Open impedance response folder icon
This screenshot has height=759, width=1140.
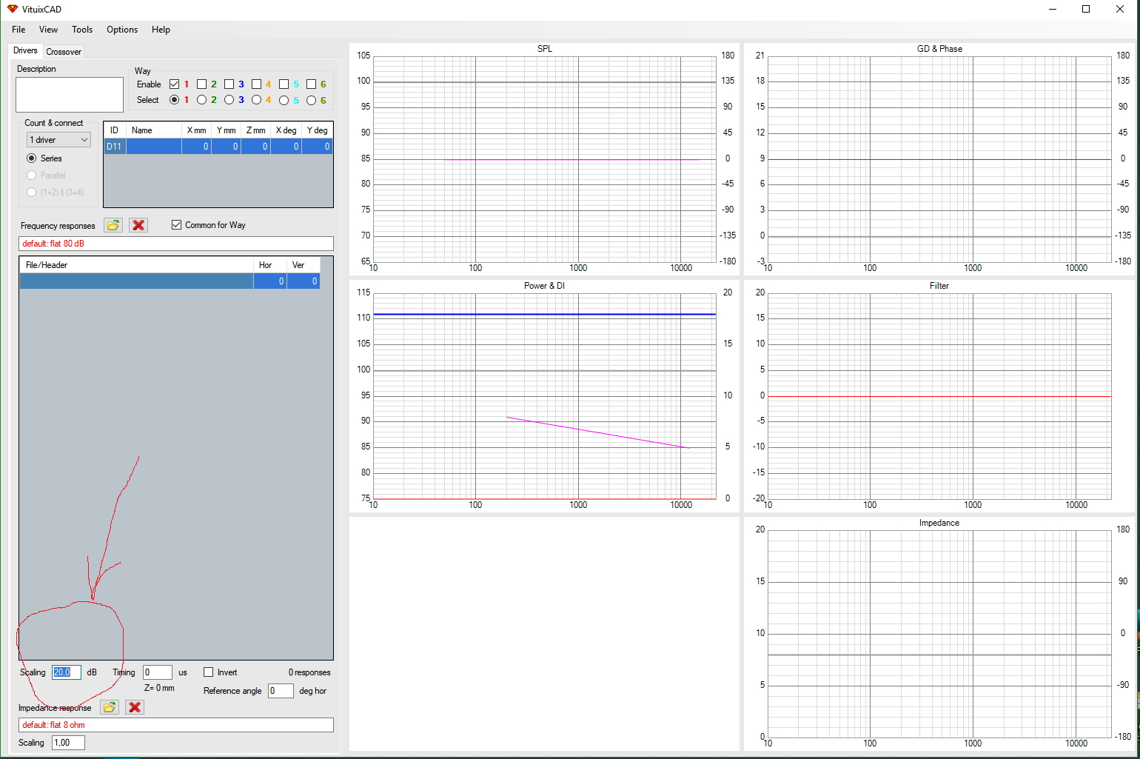[x=110, y=707]
